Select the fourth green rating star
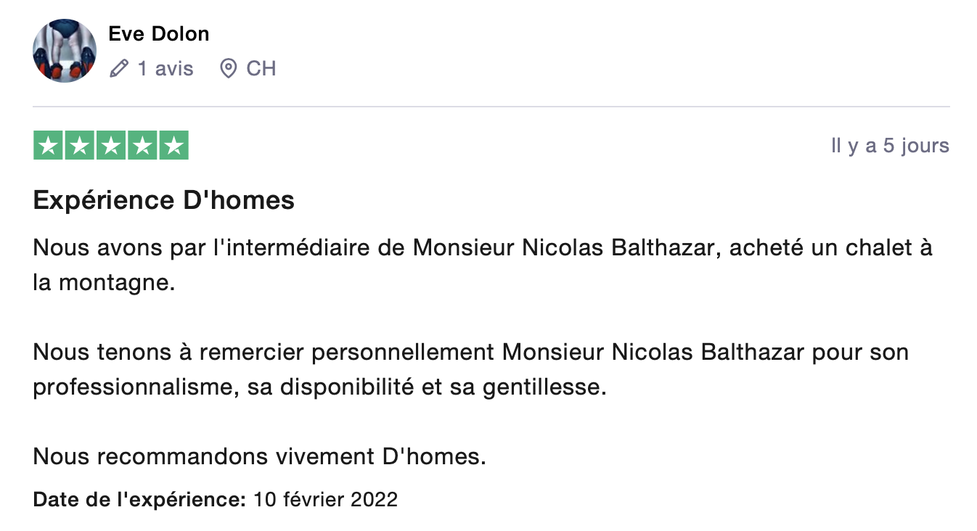977x531 pixels. tap(142, 146)
